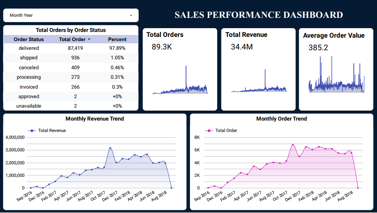Open the Month Year dropdown filter

click(x=71, y=15)
